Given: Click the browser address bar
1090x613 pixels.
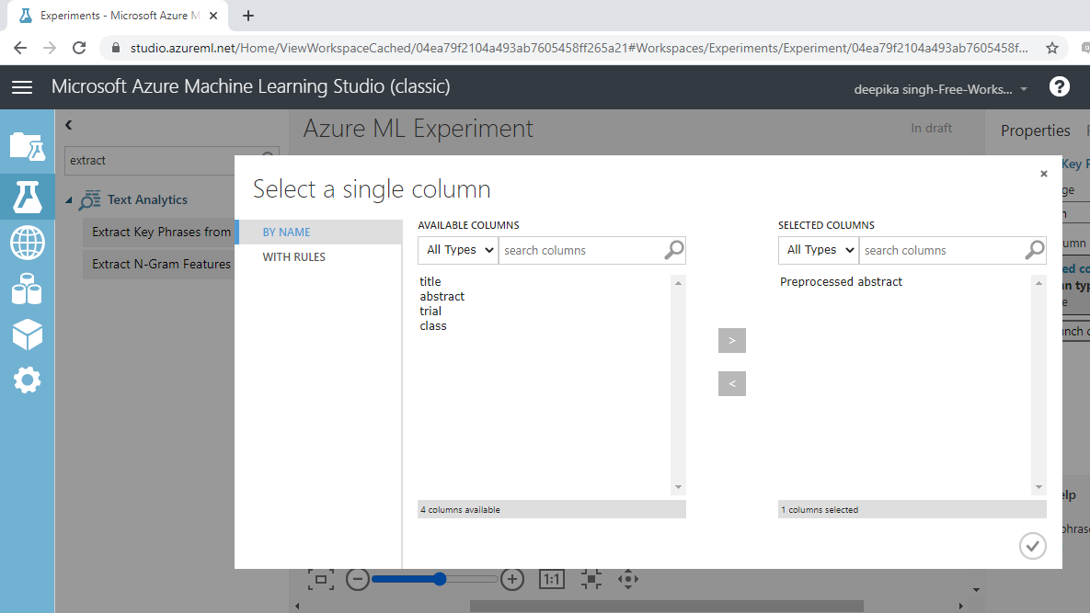Looking at the screenshot, I should coord(579,48).
